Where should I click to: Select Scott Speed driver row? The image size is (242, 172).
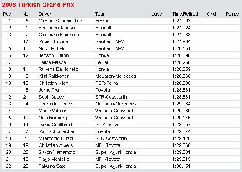pos(121,97)
